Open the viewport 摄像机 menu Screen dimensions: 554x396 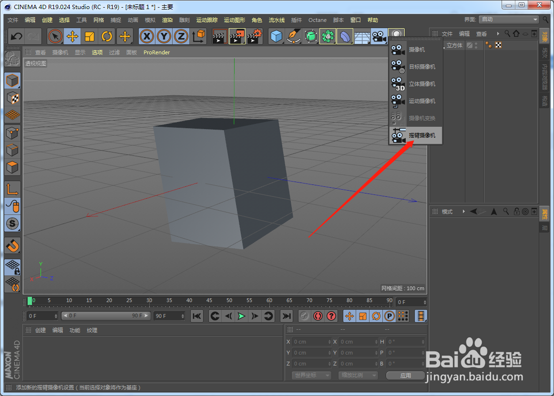pos(60,52)
